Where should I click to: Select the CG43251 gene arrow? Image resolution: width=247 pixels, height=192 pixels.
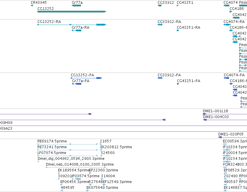[178, 6]
